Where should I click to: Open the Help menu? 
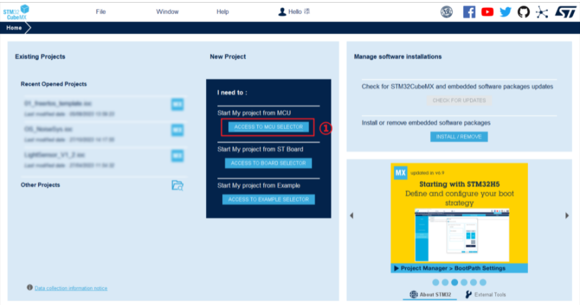223,12
